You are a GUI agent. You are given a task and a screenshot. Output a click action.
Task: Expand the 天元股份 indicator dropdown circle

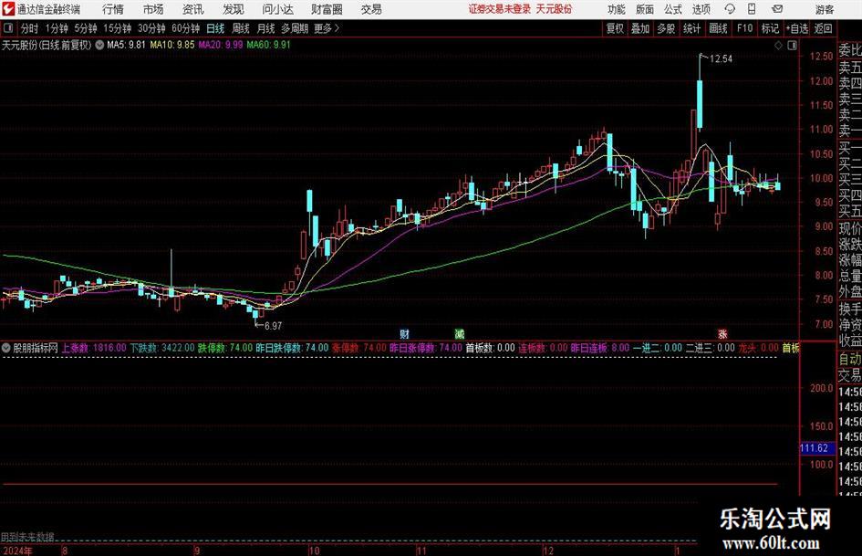[99, 45]
